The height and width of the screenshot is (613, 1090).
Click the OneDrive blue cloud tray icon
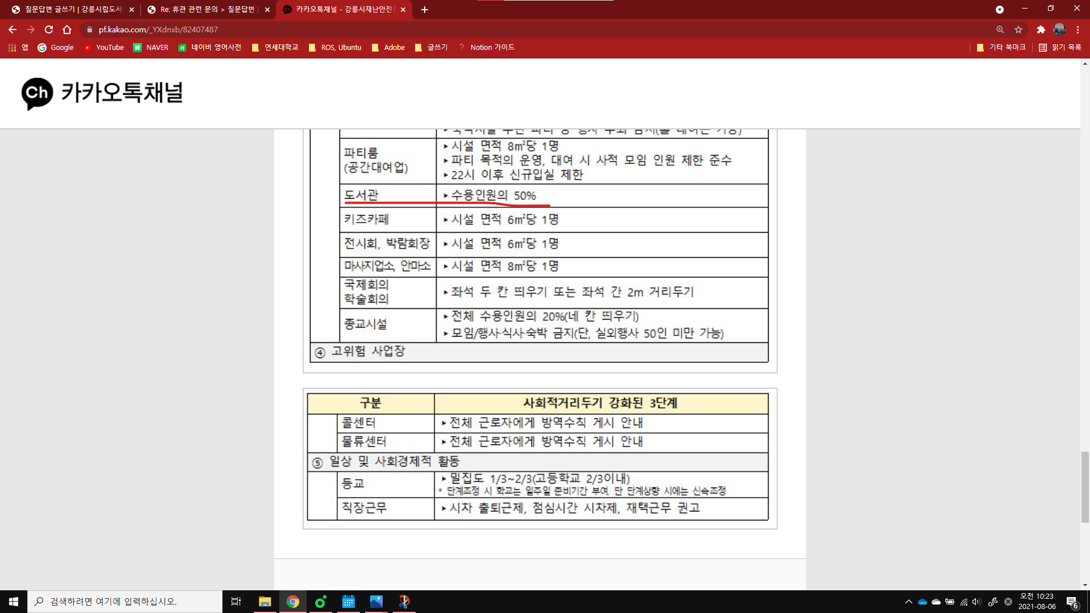coord(922,602)
